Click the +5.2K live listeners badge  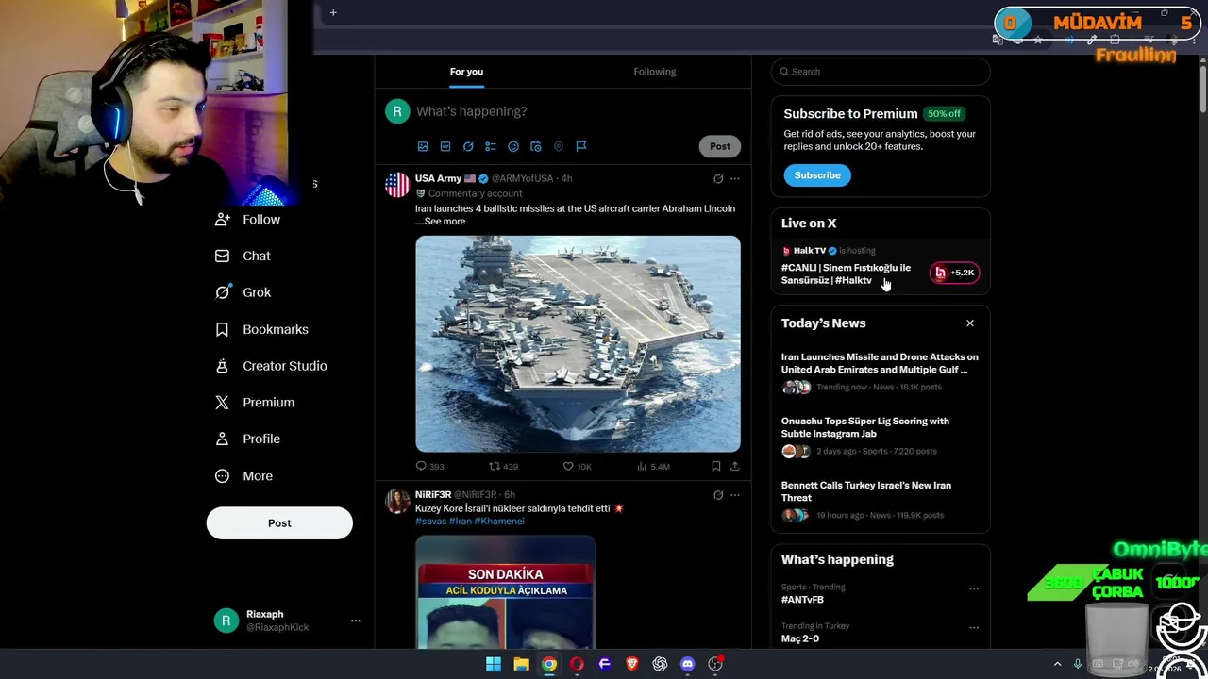[955, 273]
